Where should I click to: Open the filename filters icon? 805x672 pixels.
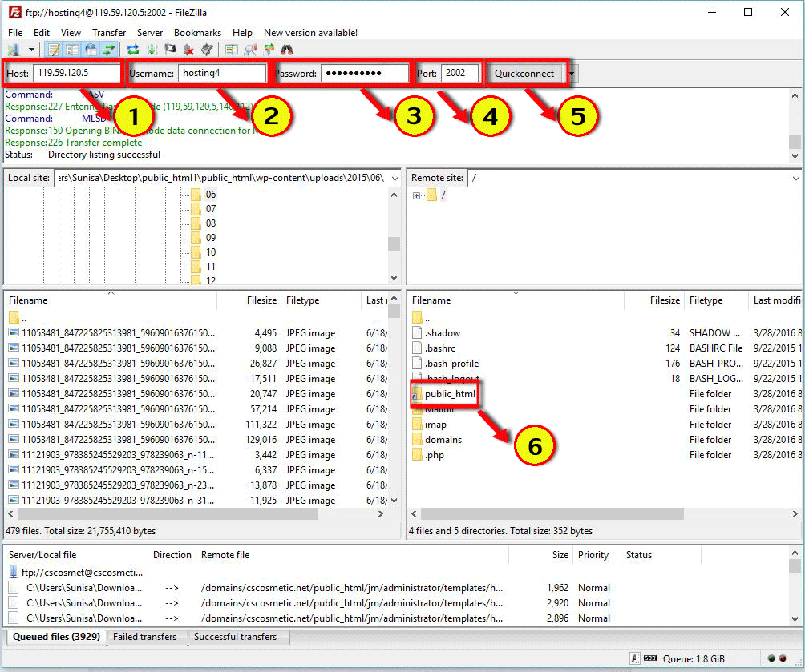pyautogui.click(x=232, y=50)
